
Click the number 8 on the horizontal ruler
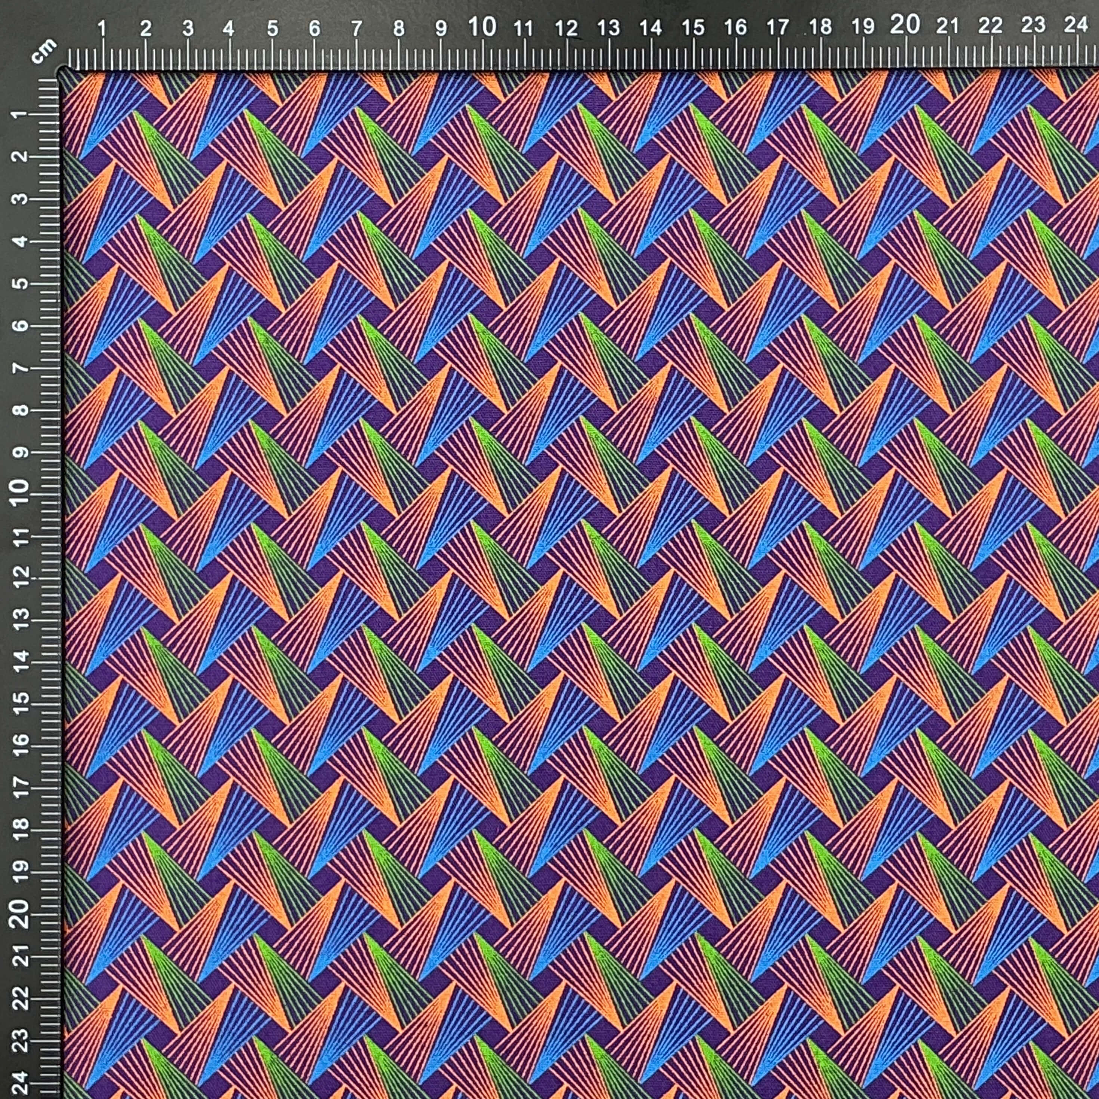[399, 28]
